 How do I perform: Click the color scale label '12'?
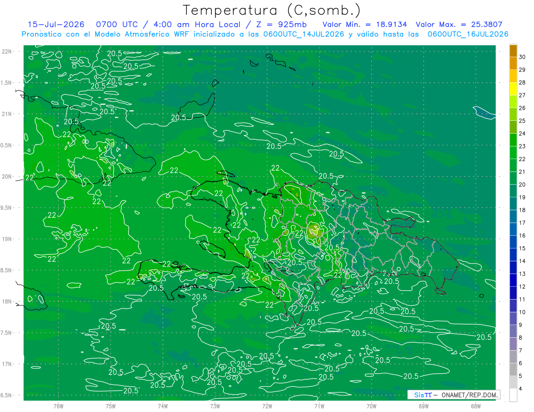[x=522, y=287]
